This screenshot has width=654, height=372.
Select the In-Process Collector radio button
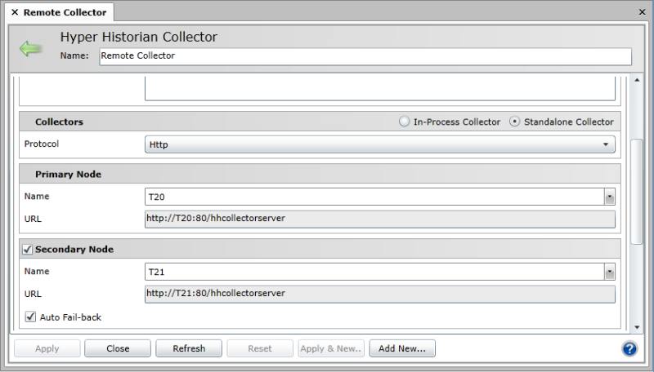(x=404, y=122)
